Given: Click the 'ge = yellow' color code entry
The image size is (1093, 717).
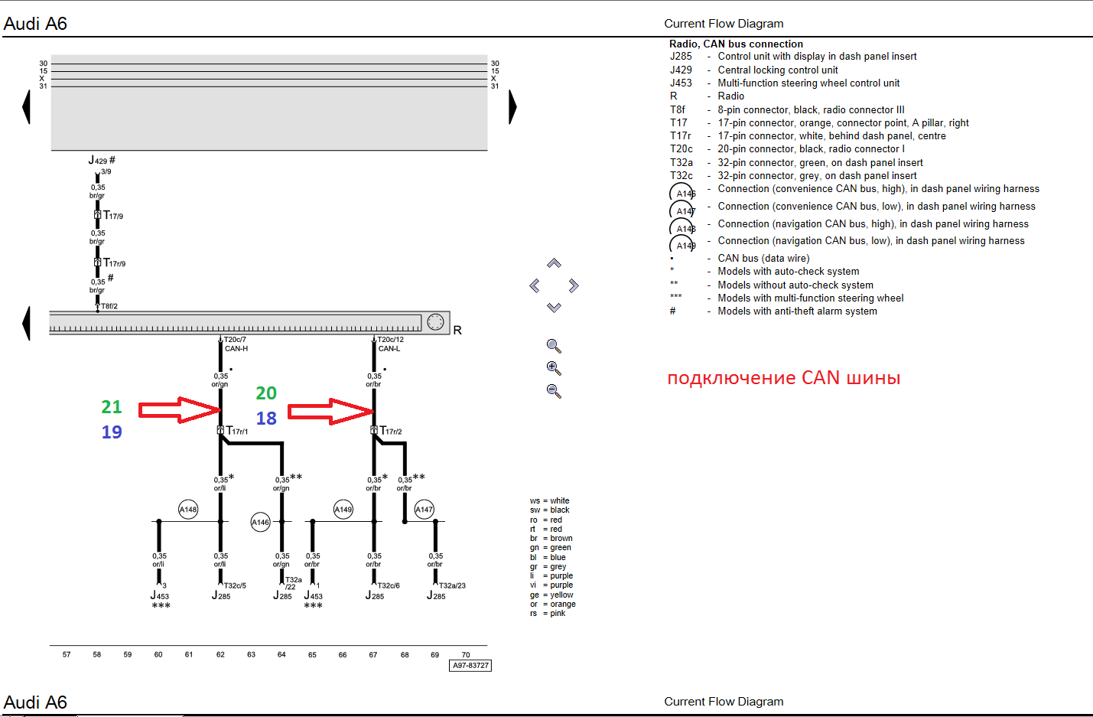Looking at the screenshot, I should [551, 595].
